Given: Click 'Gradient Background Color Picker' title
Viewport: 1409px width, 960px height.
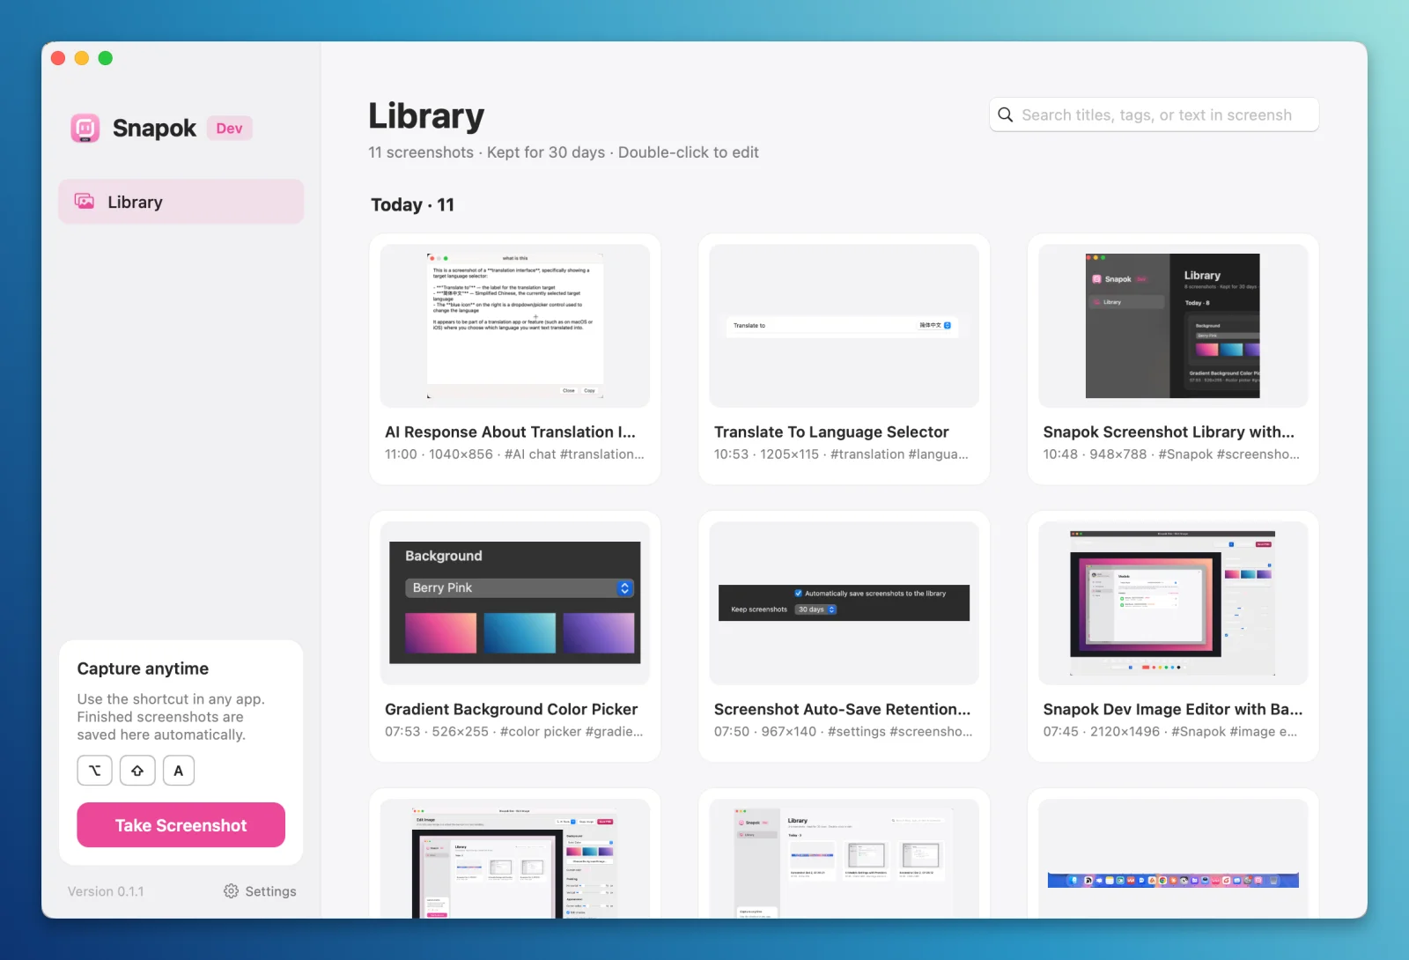Looking at the screenshot, I should click(x=511, y=709).
